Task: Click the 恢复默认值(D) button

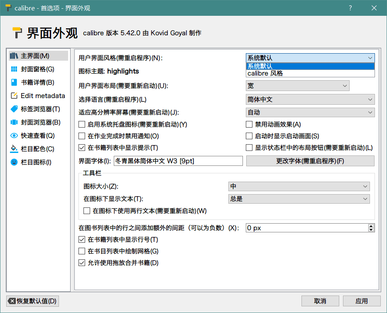Action: click(x=32, y=301)
